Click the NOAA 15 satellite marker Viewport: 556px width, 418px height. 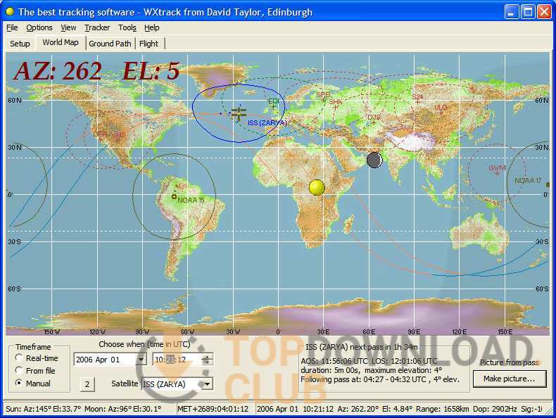click(174, 197)
